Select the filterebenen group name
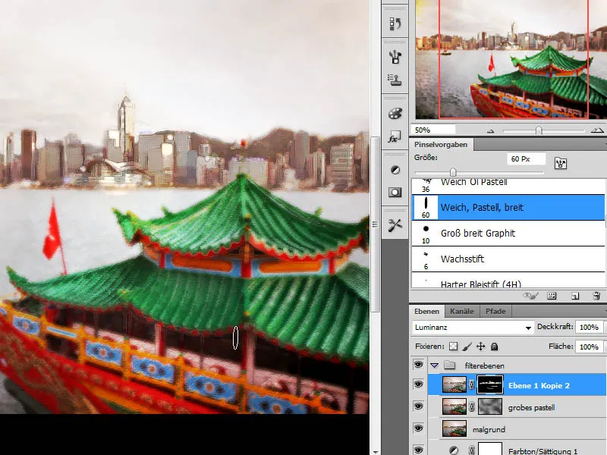The height and width of the screenshot is (455, 607). click(484, 366)
